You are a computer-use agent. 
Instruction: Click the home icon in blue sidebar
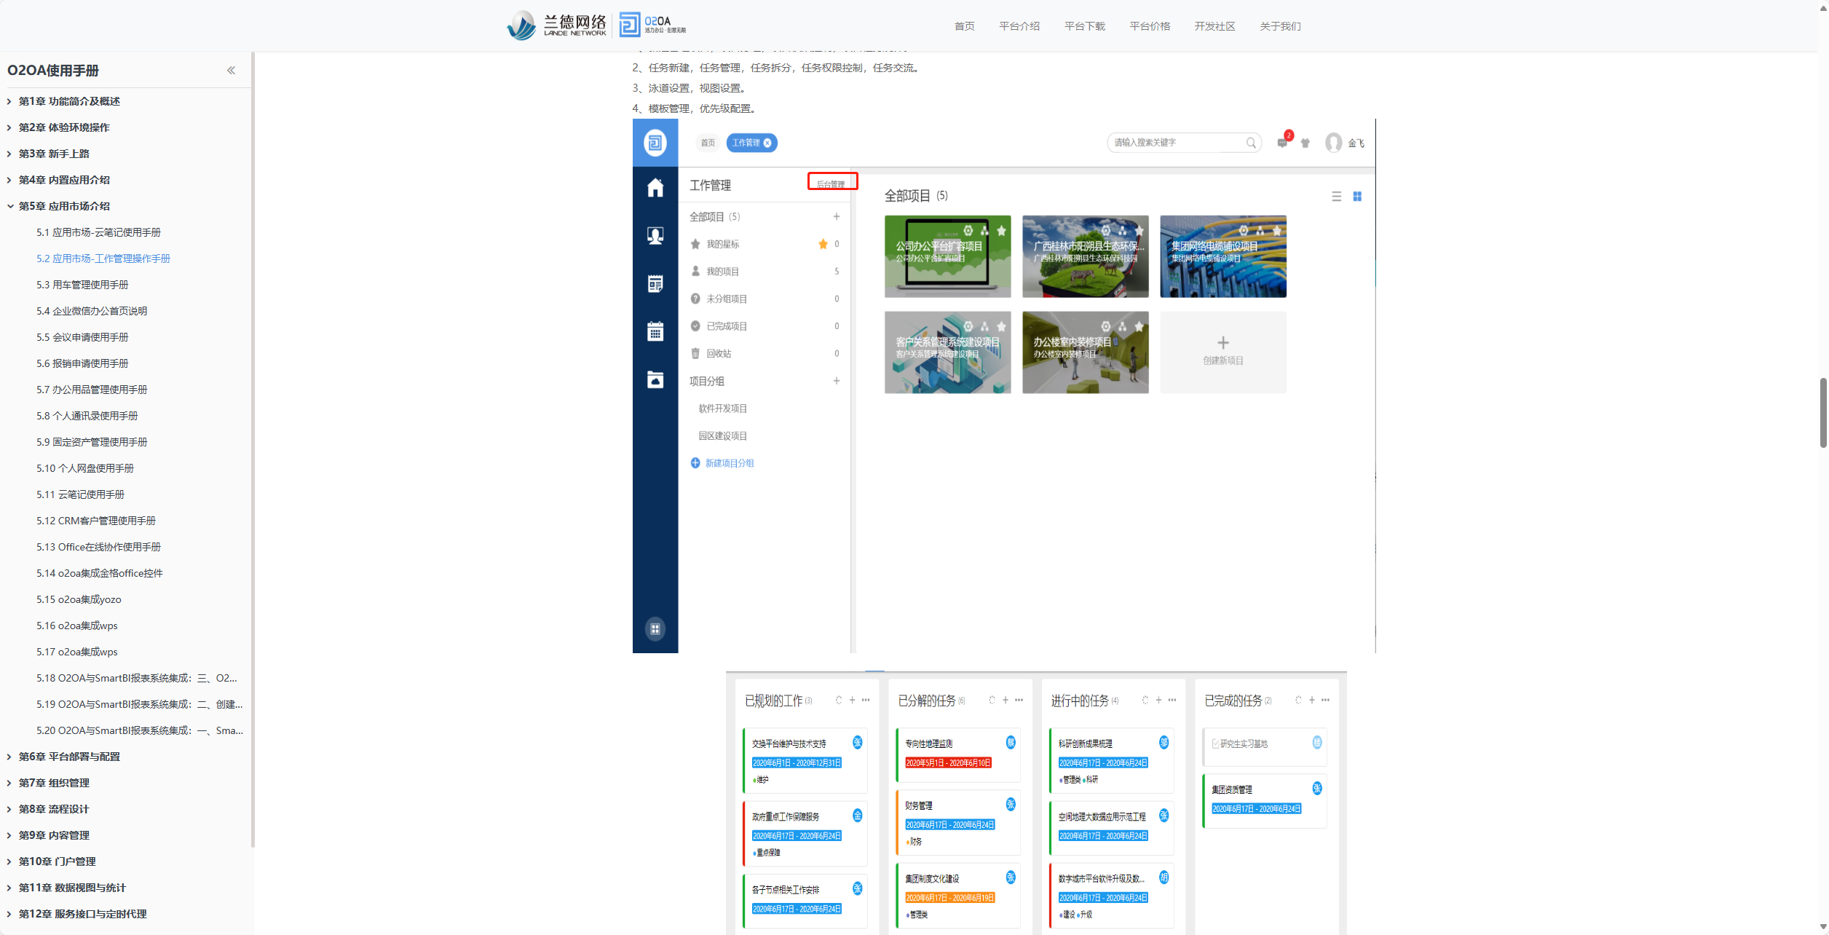pos(655,188)
